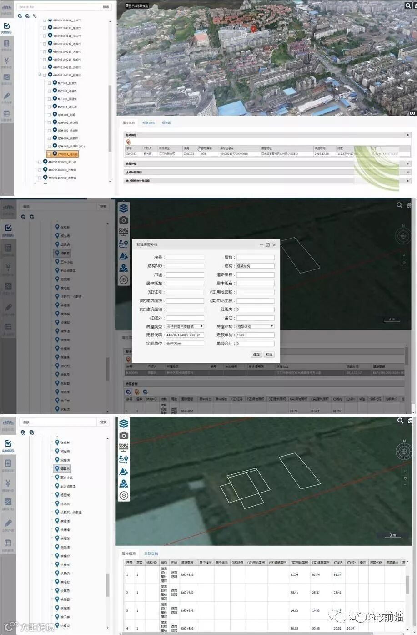Click the search magnifier on bottom panel map

(400, 421)
